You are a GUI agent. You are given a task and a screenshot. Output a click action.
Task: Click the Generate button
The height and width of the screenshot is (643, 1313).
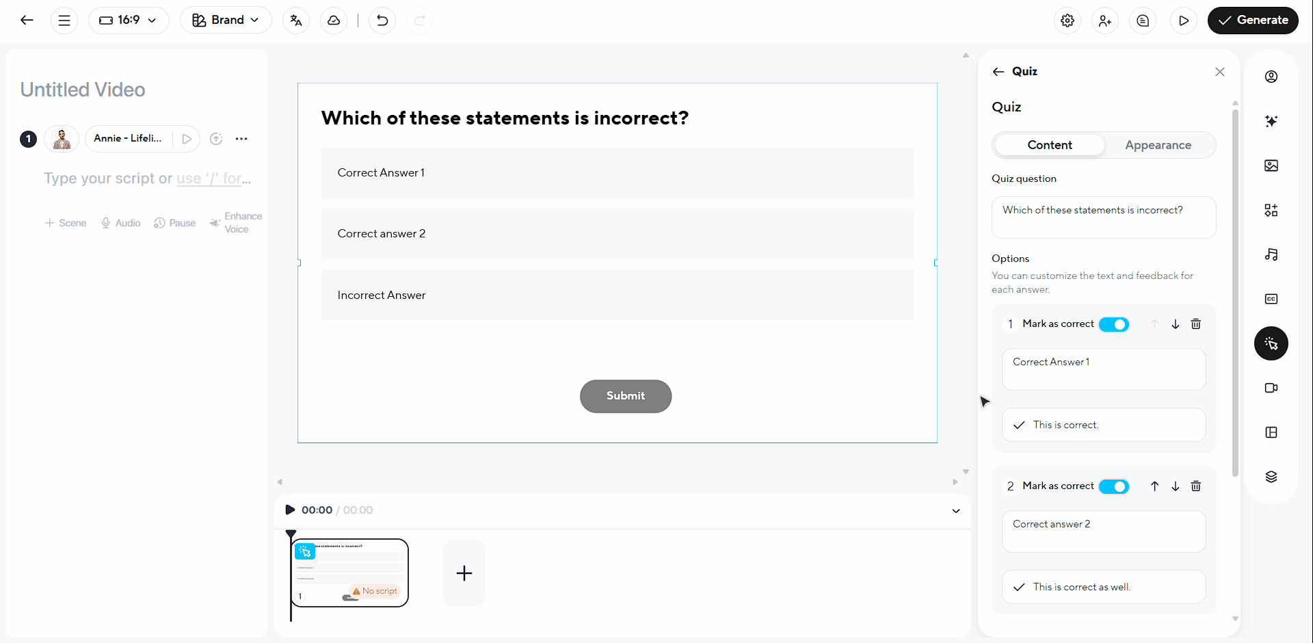[1253, 21]
